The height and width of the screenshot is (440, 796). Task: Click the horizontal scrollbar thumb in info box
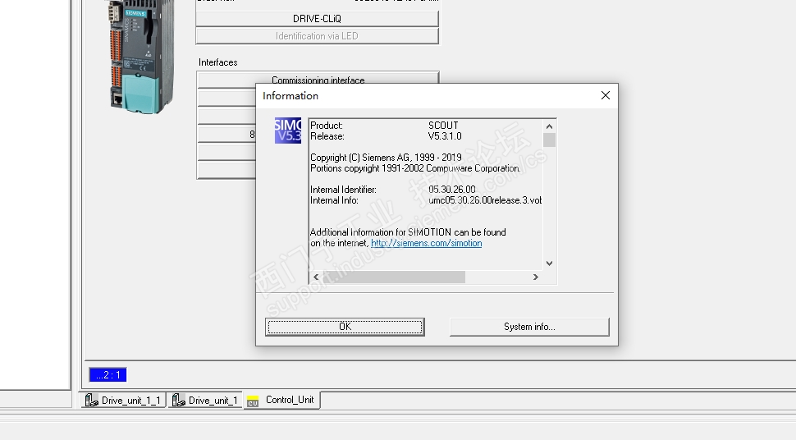[394, 277]
